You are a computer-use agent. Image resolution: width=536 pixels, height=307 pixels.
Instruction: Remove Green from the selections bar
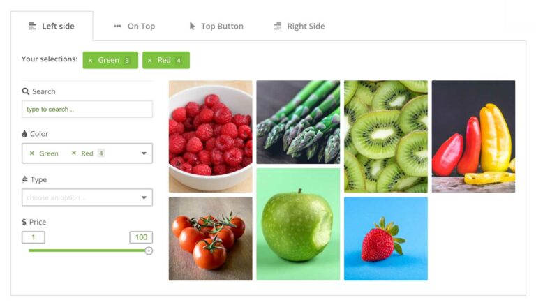[90, 61]
